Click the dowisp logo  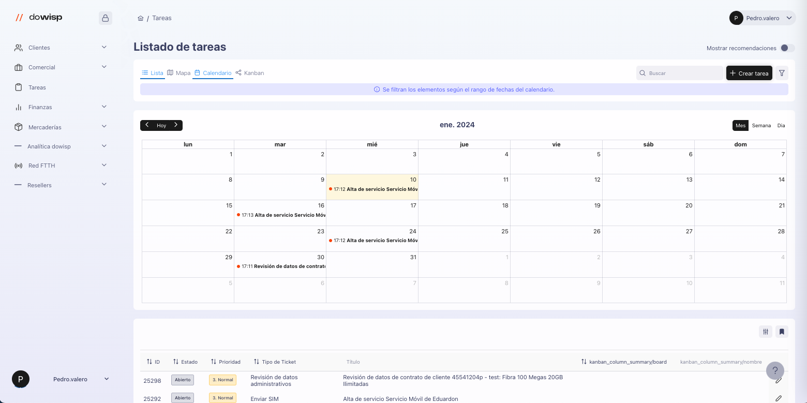39,18
